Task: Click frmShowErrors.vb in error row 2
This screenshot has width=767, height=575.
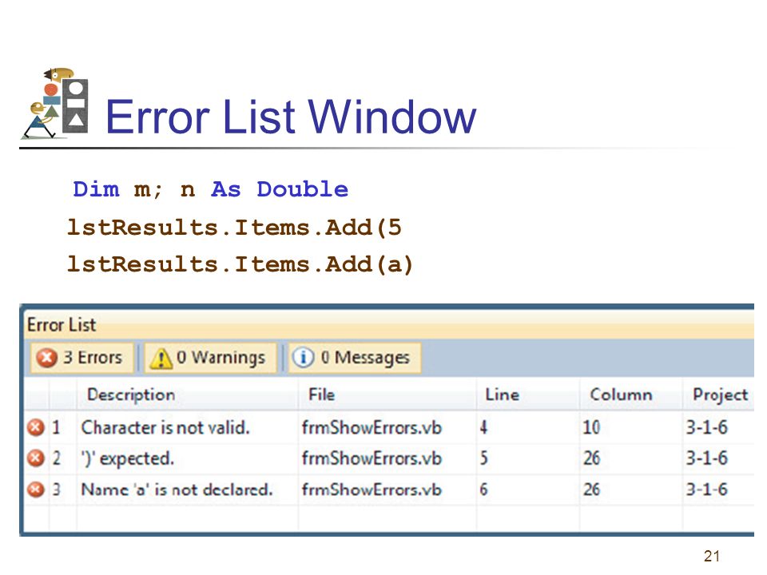Action: (372, 458)
